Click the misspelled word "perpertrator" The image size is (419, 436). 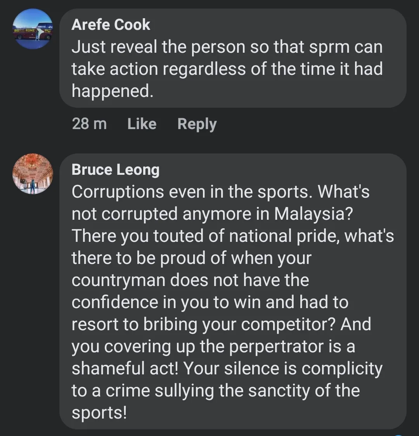click(277, 346)
